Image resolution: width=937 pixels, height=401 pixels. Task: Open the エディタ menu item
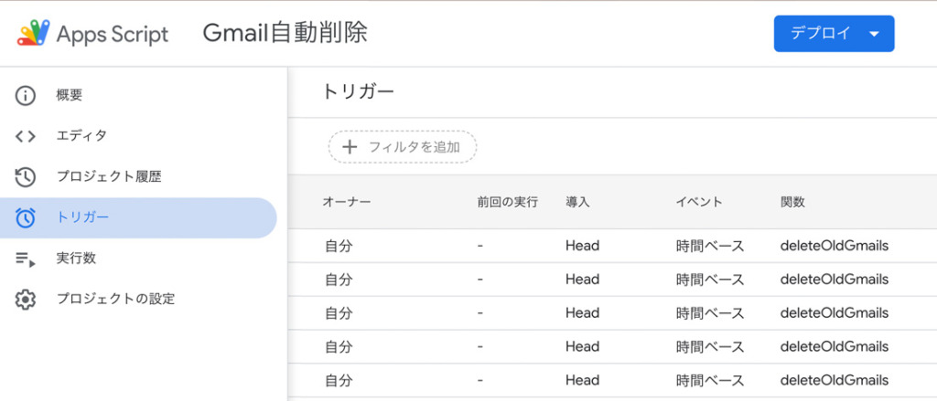[x=139, y=136]
